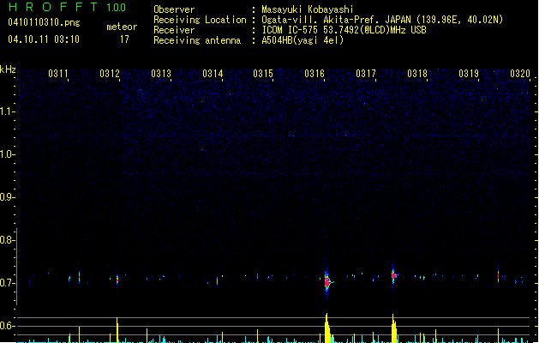Click the 0.9 kHz axis label

[8, 197]
